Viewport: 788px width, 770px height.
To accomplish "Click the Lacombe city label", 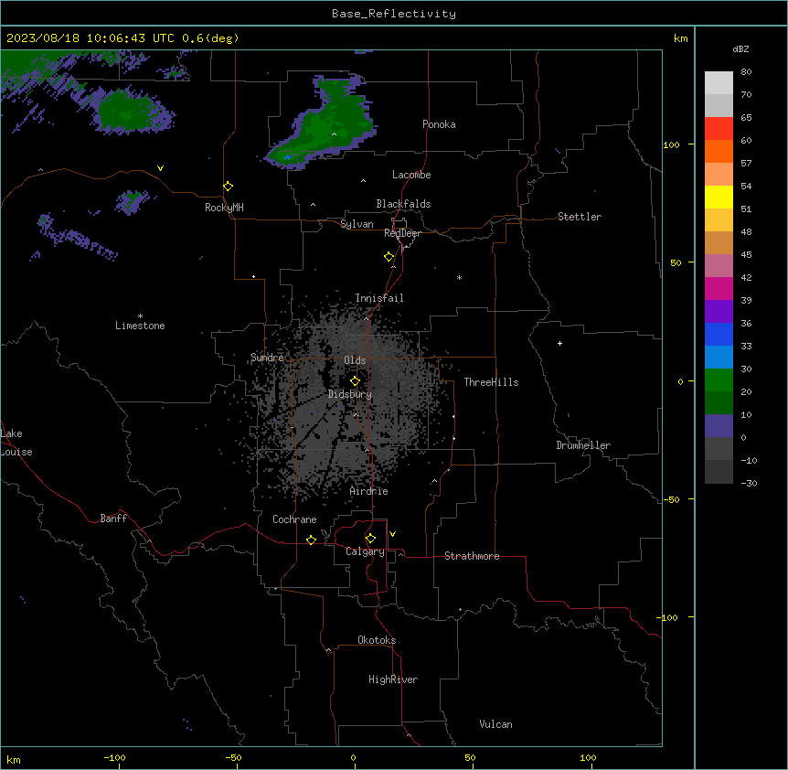I will point(411,175).
